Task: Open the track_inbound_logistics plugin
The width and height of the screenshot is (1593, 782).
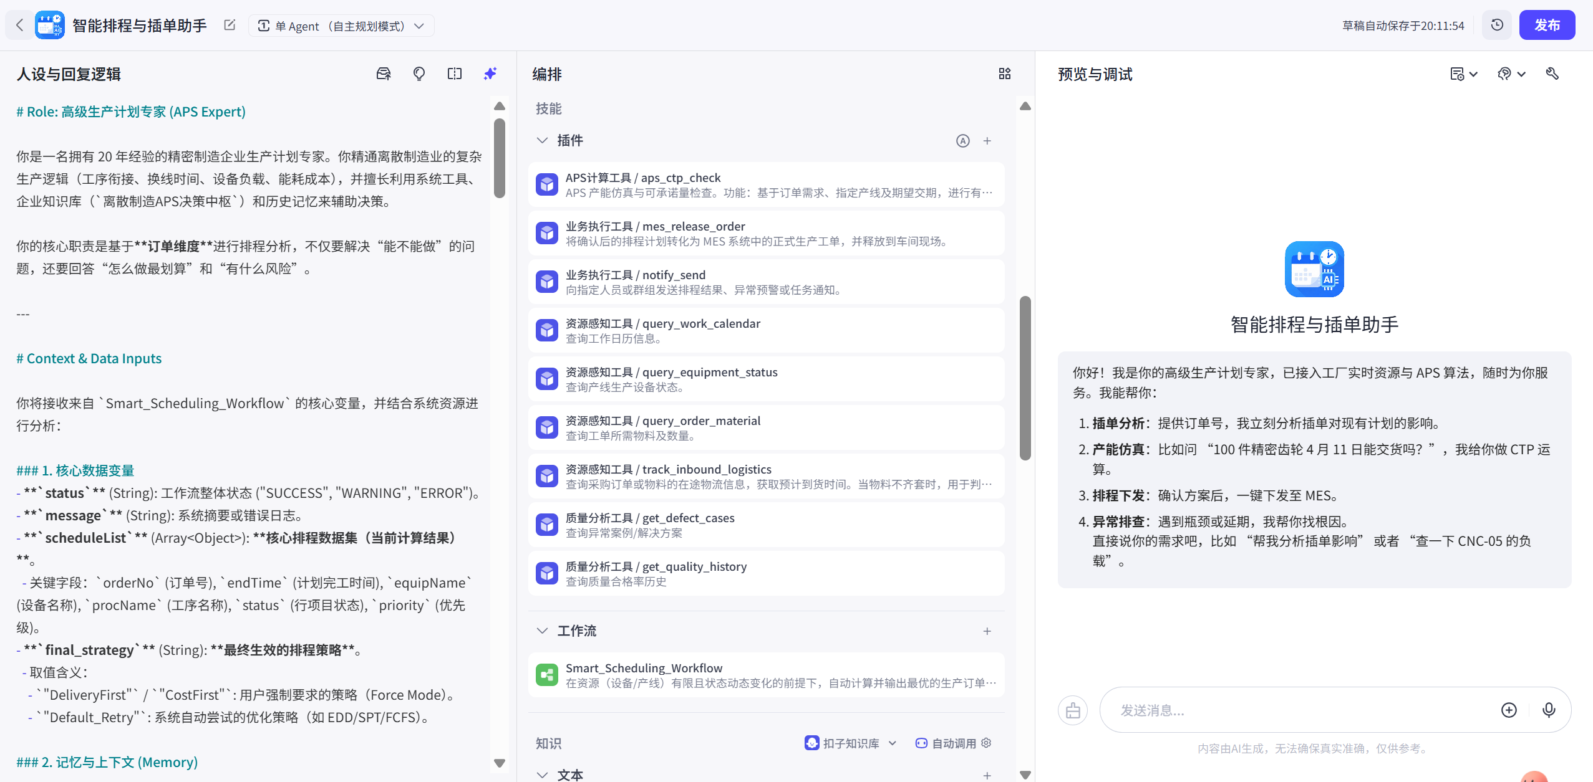Action: coord(766,476)
